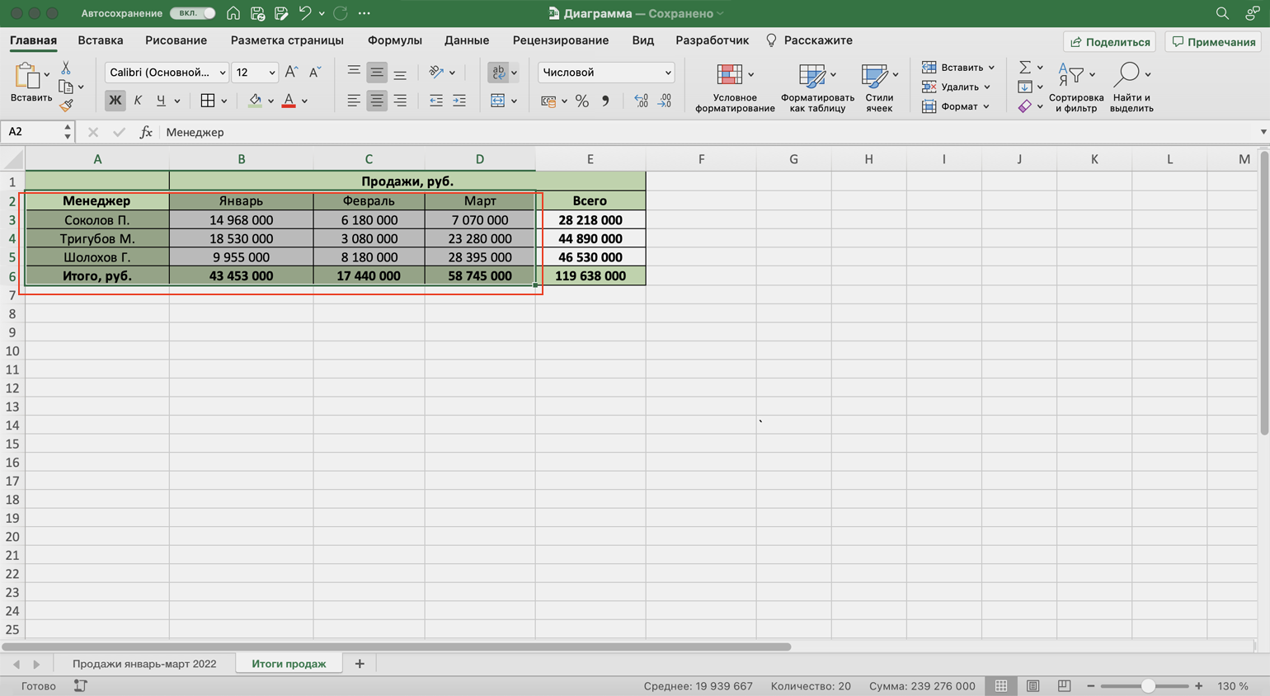The image size is (1270, 696).
Task: Click the Примечания button
Action: pyautogui.click(x=1214, y=42)
